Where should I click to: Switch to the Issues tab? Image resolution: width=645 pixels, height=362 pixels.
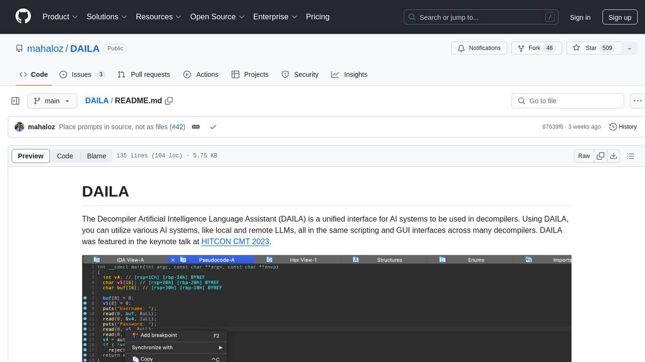click(x=82, y=74)
